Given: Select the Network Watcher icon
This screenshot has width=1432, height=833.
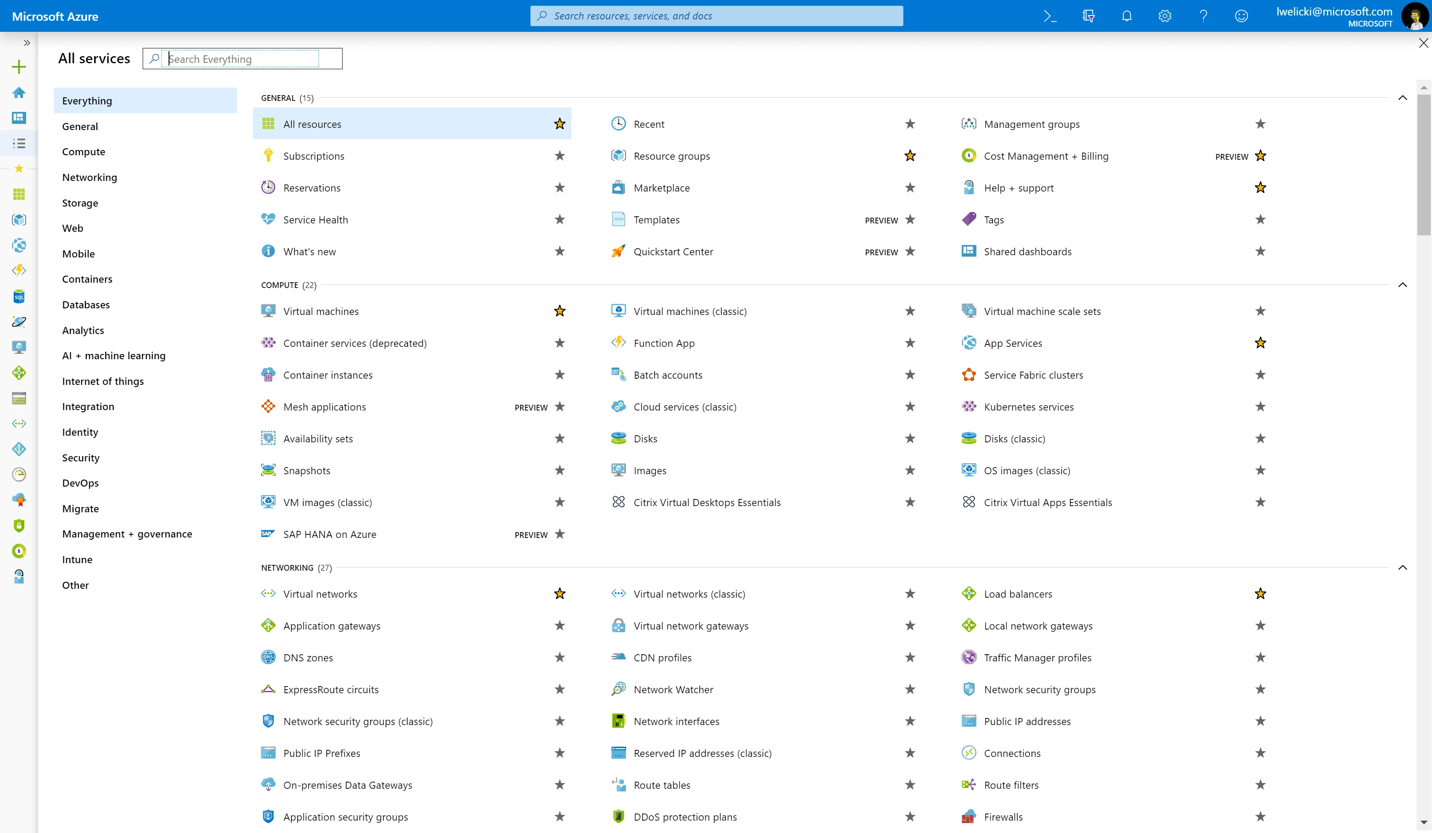Looking at the screenshot, I should click(x=619, y=689).
